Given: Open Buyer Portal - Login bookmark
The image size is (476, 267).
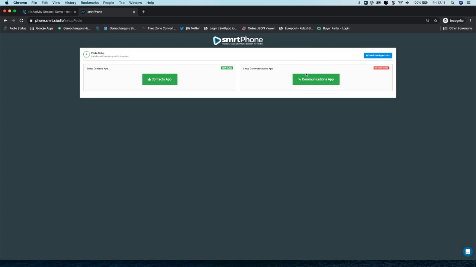Looking at the screenshot, I should pyautogui.click(x=333, y=28).
